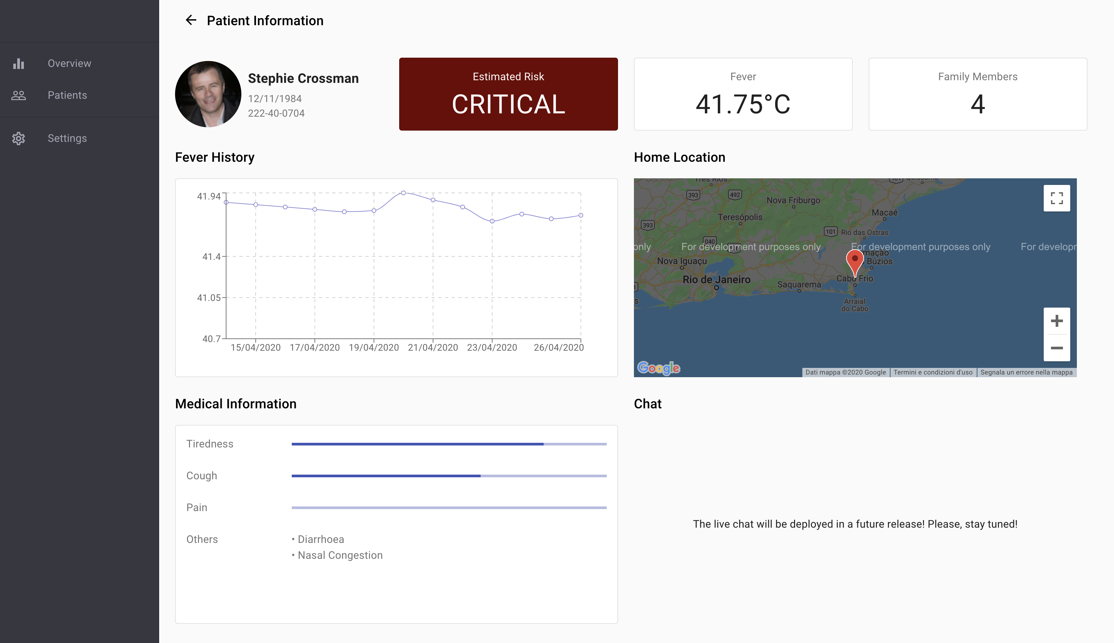Click the Cough progress bar
Viewport: 1114px width, 643px height.
[449, 476]
